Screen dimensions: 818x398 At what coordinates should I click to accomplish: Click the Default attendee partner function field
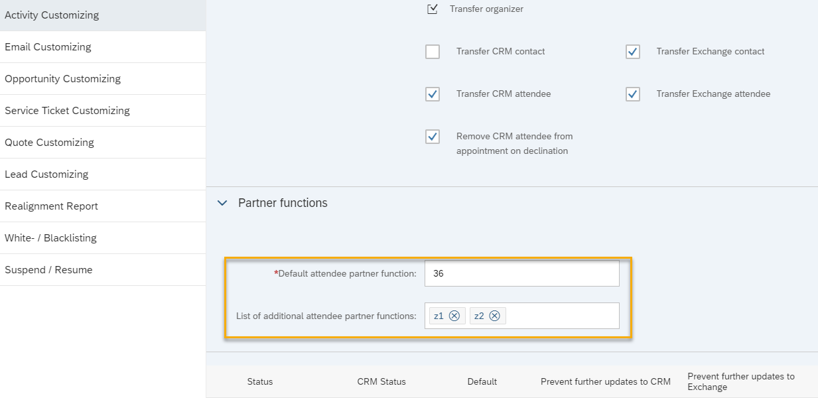tap(523, 273)
